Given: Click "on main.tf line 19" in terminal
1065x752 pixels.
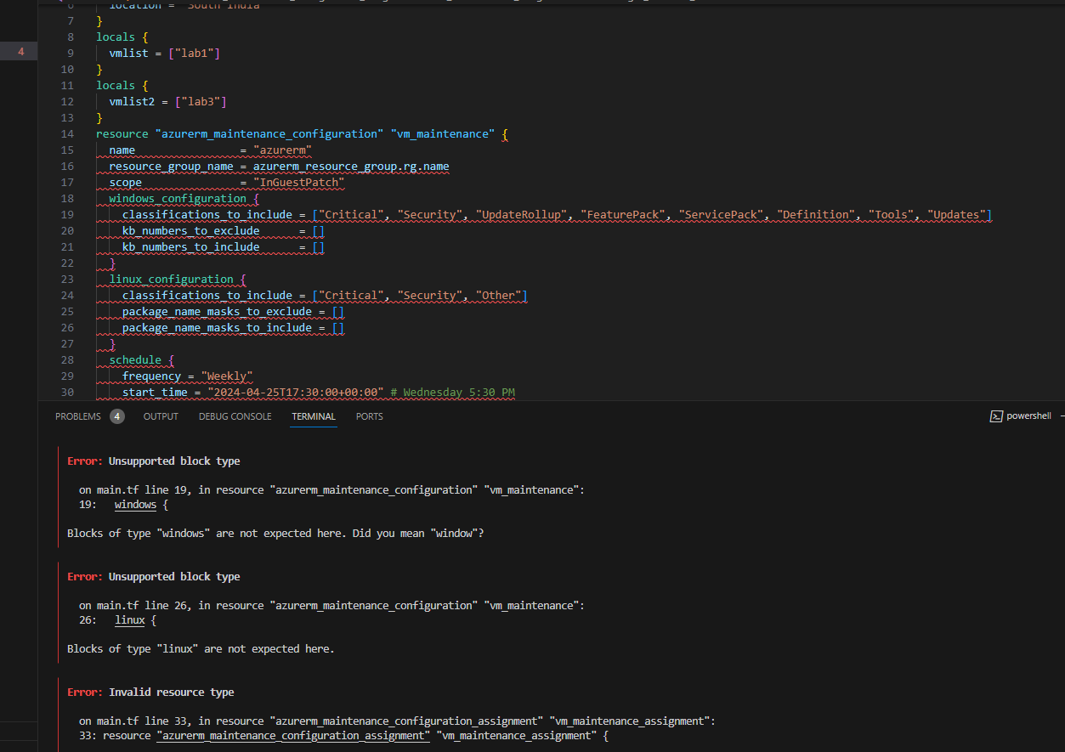Looking at the screenshot, I should coord(133,490).
